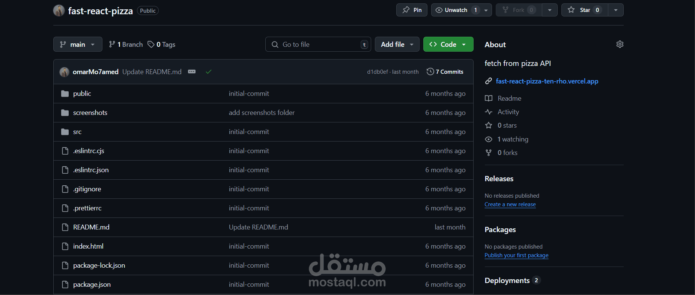Open the 7 Commits history link
695x295 pixels.
445,72
